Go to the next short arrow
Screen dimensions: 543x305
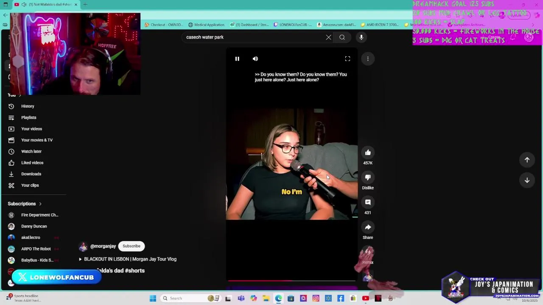[x=527, y=180]
